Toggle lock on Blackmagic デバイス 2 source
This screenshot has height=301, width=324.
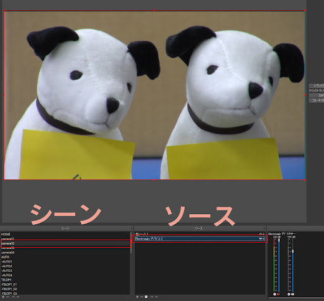click(x=263, y=239)
